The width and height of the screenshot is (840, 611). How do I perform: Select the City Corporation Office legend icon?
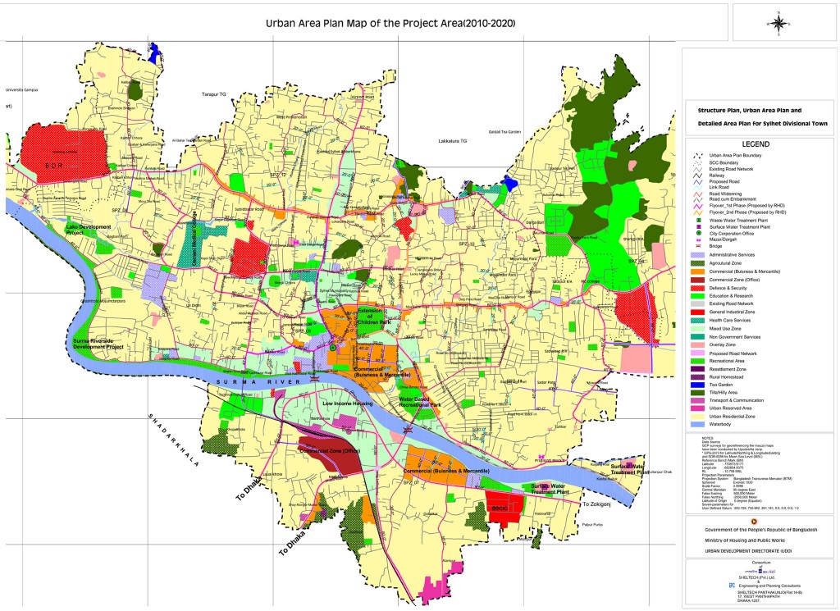click(698, 234)
